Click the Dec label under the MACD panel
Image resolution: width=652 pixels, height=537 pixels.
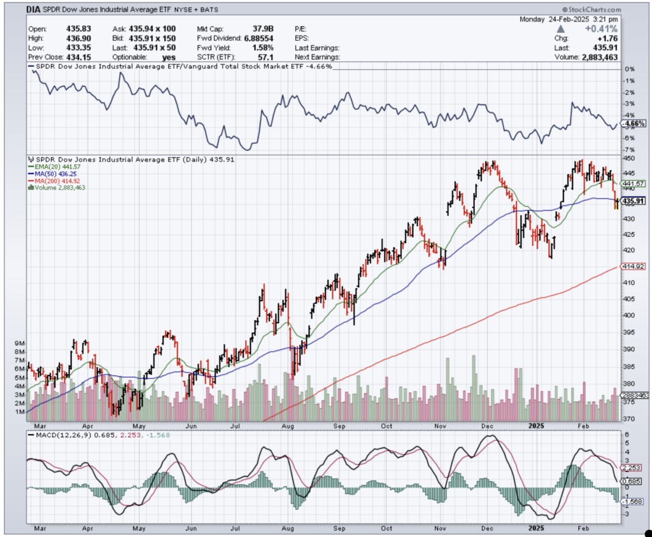click(x=487, y=528)
